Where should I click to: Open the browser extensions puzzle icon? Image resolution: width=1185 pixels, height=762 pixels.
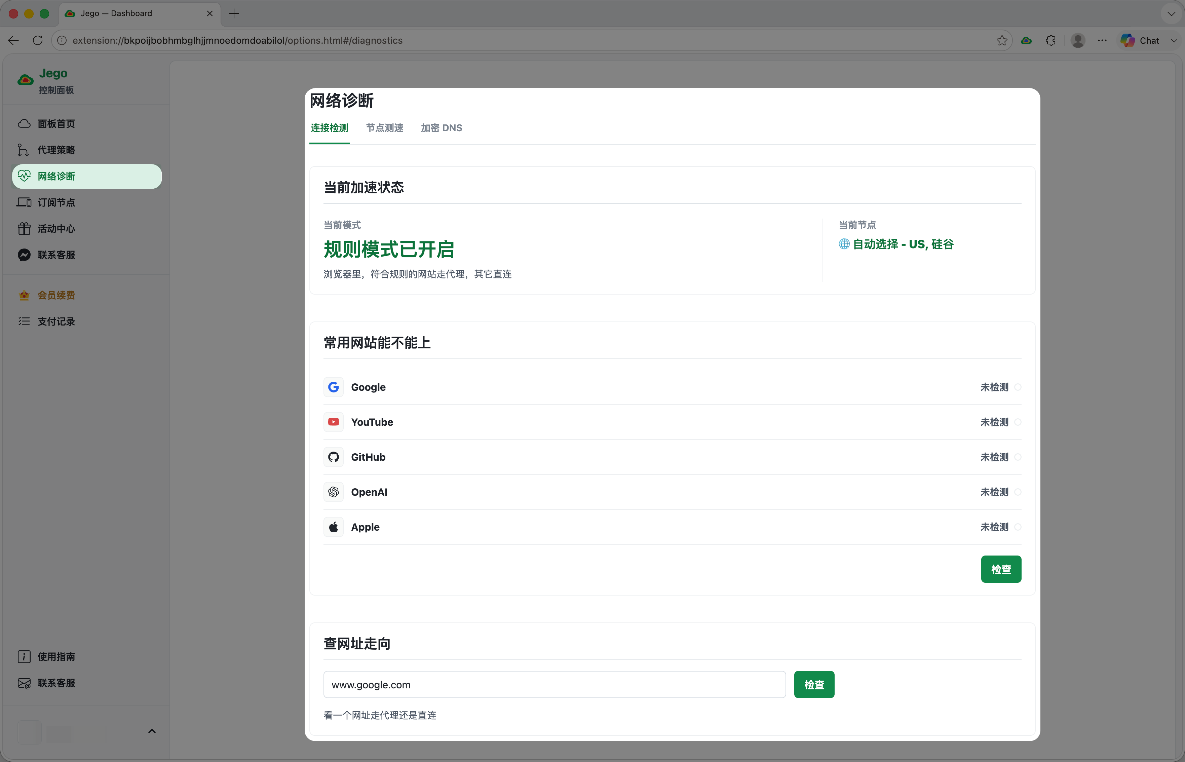[1051, 41]
